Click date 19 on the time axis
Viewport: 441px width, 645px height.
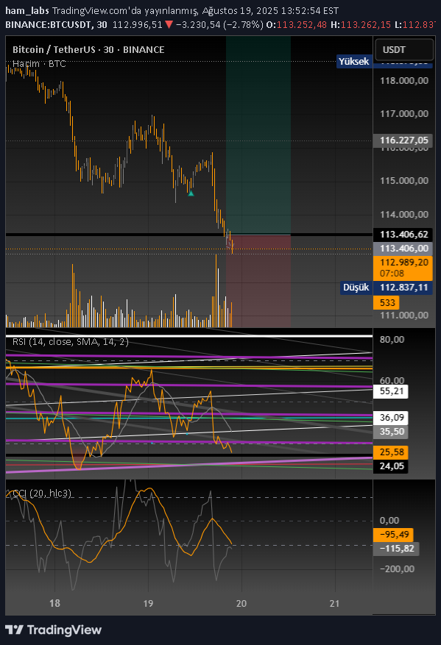pos(148,604)
